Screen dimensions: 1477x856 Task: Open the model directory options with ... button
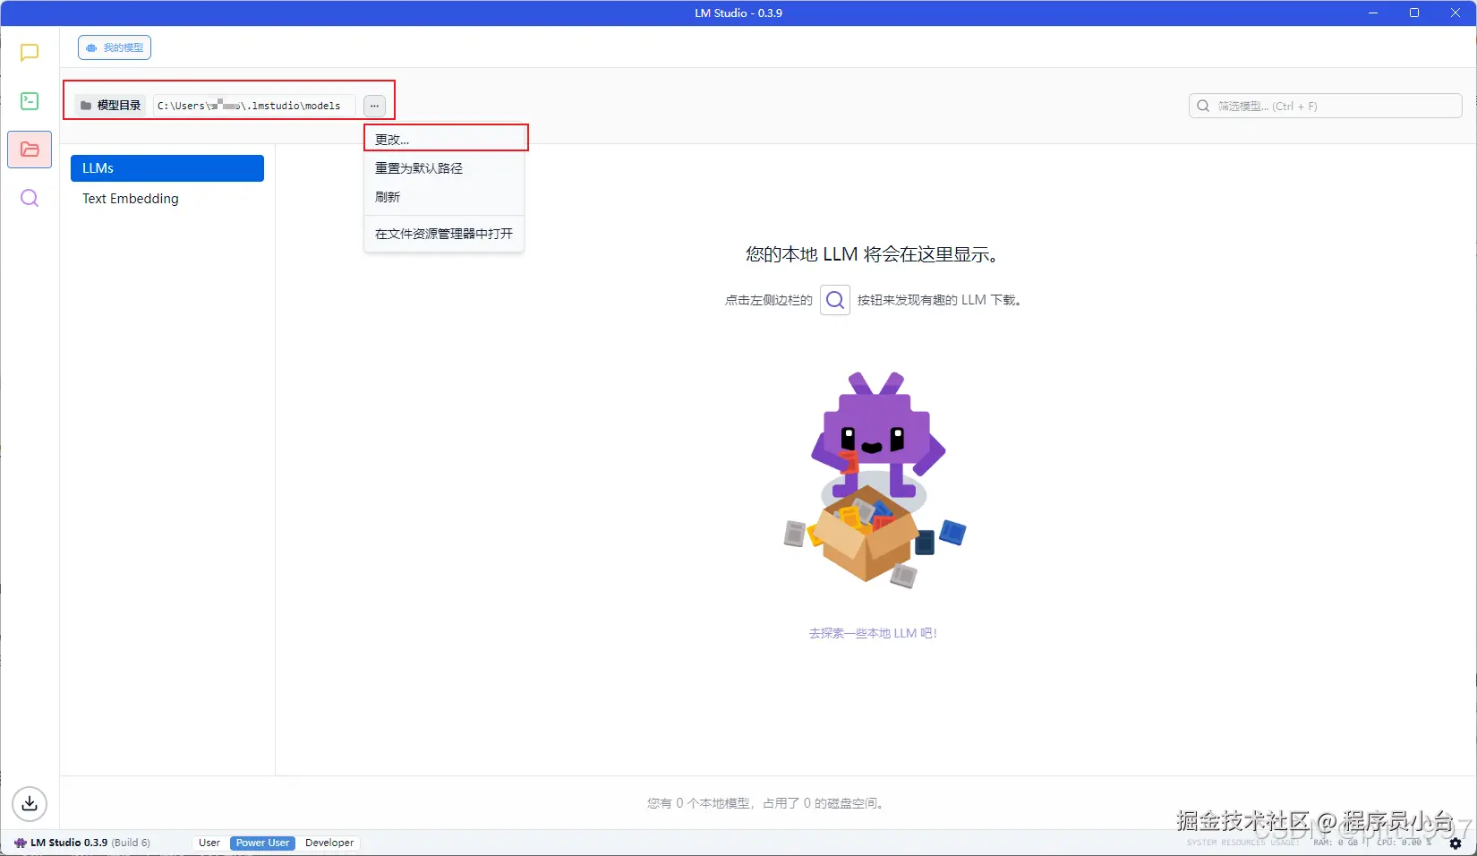click(374, 105)
